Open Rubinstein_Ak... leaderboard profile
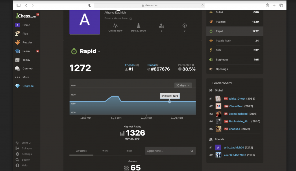Image resolution: width=296 pixels, height=171 pixels. (x=239, y=121)
